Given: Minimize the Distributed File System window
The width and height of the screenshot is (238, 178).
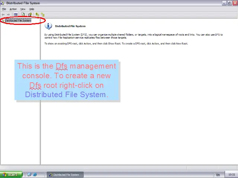Looking at the screenshot, I should [224, 3].
